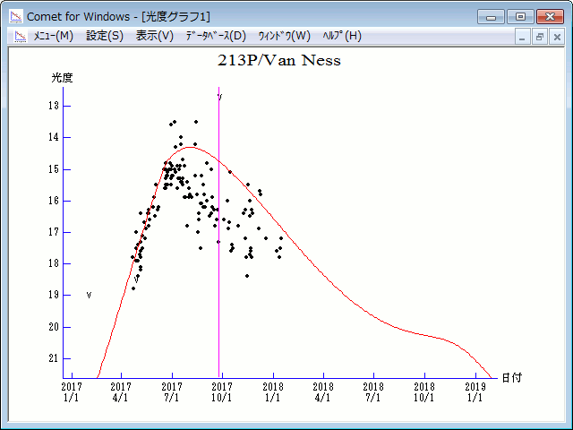Screen dimensions: 573x430
Task: Expand the 表示(V) view menu
Action: tap(155, 36)
